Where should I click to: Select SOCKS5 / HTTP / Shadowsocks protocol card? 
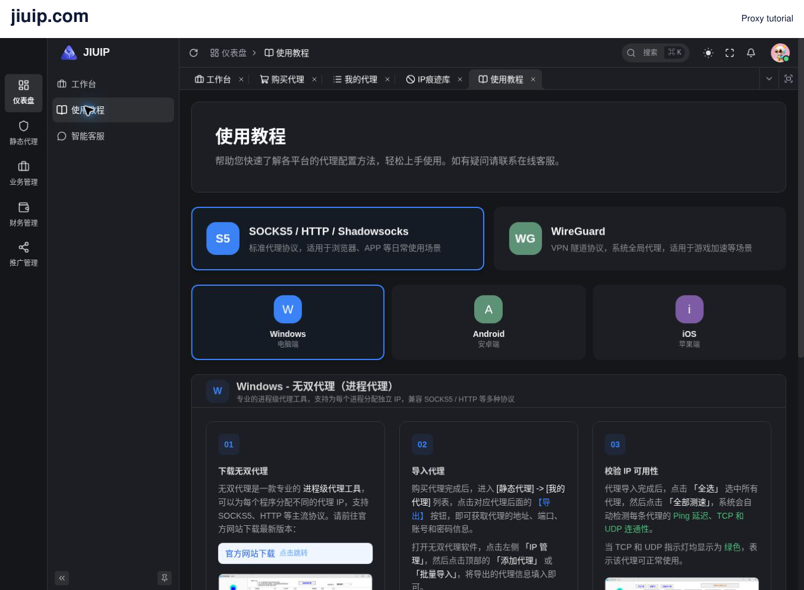point(338,239)
